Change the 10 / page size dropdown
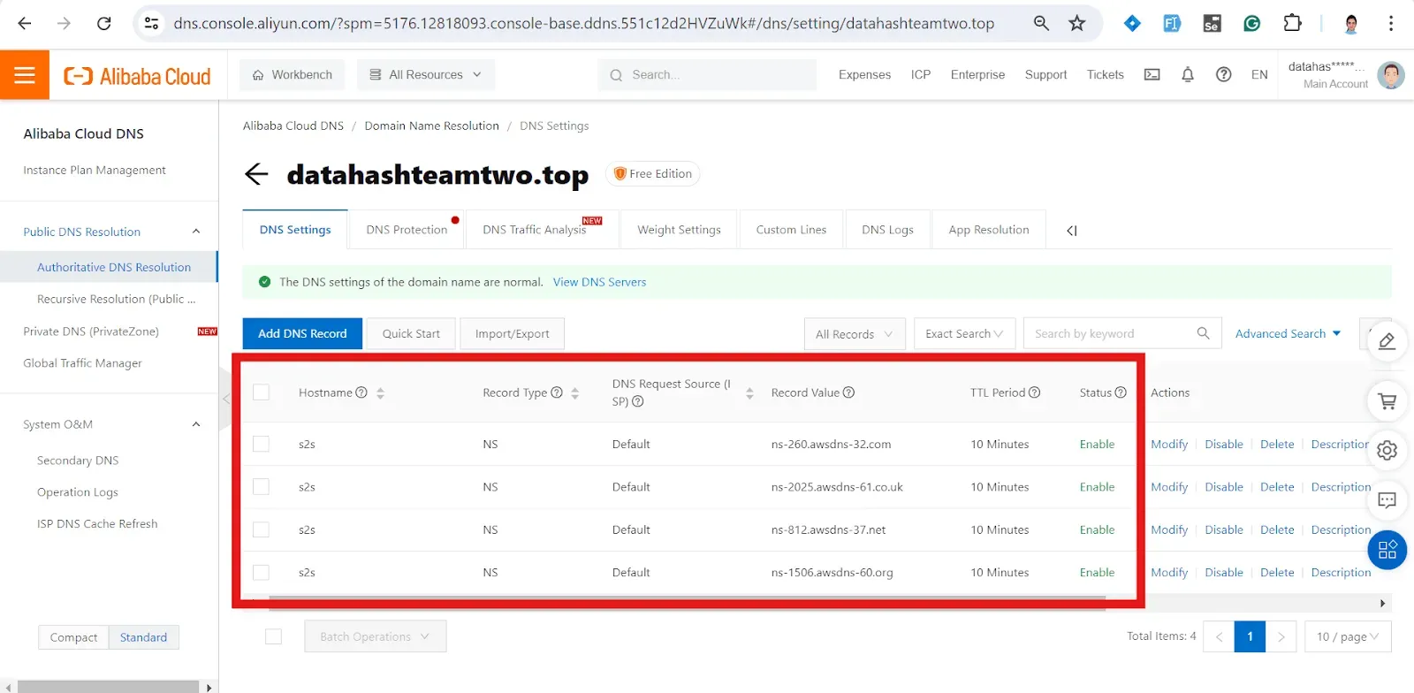Viewport: 1414px width, 693px height. pos(1348,636)
